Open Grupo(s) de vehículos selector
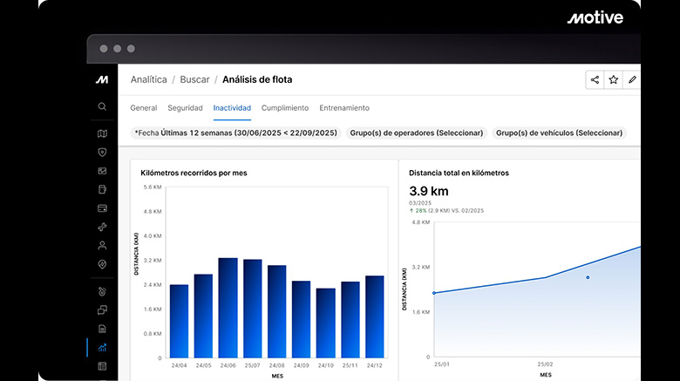This screenshot has width=680, height=381. pyautogui.click(x=560, y=133)
